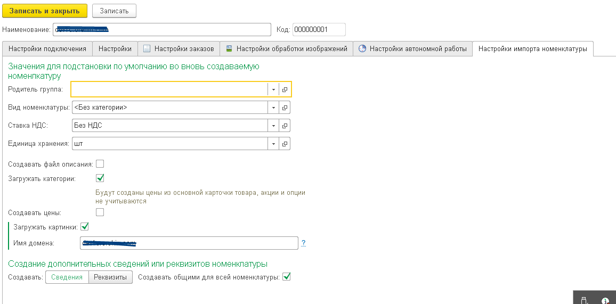The image size is (616, 304).
Task: Open the Родитель группа selection form icon
Action: click(x=285, y=89)
